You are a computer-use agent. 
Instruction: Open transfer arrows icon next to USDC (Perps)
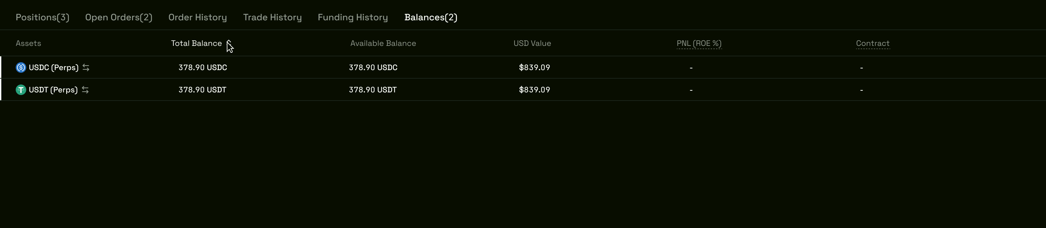[86, 67]
